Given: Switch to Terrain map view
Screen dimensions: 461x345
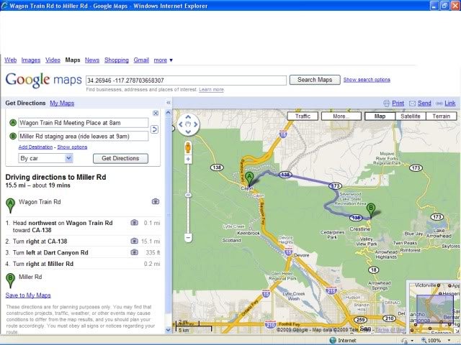Looking at the screenshot, I should [441, 116].
